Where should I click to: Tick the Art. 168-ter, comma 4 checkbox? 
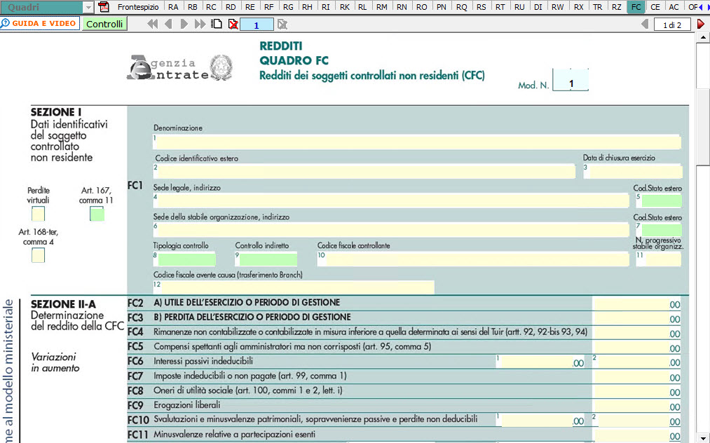point(38,255)
